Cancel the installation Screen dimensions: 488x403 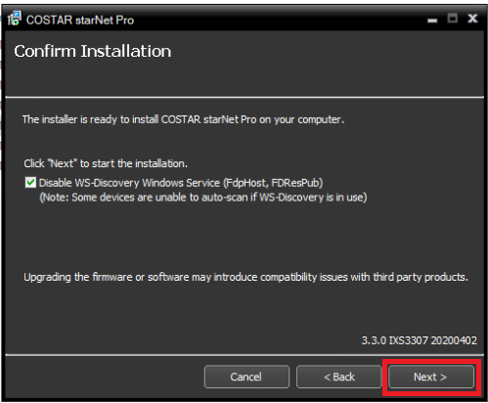click(x=246, y=377)
